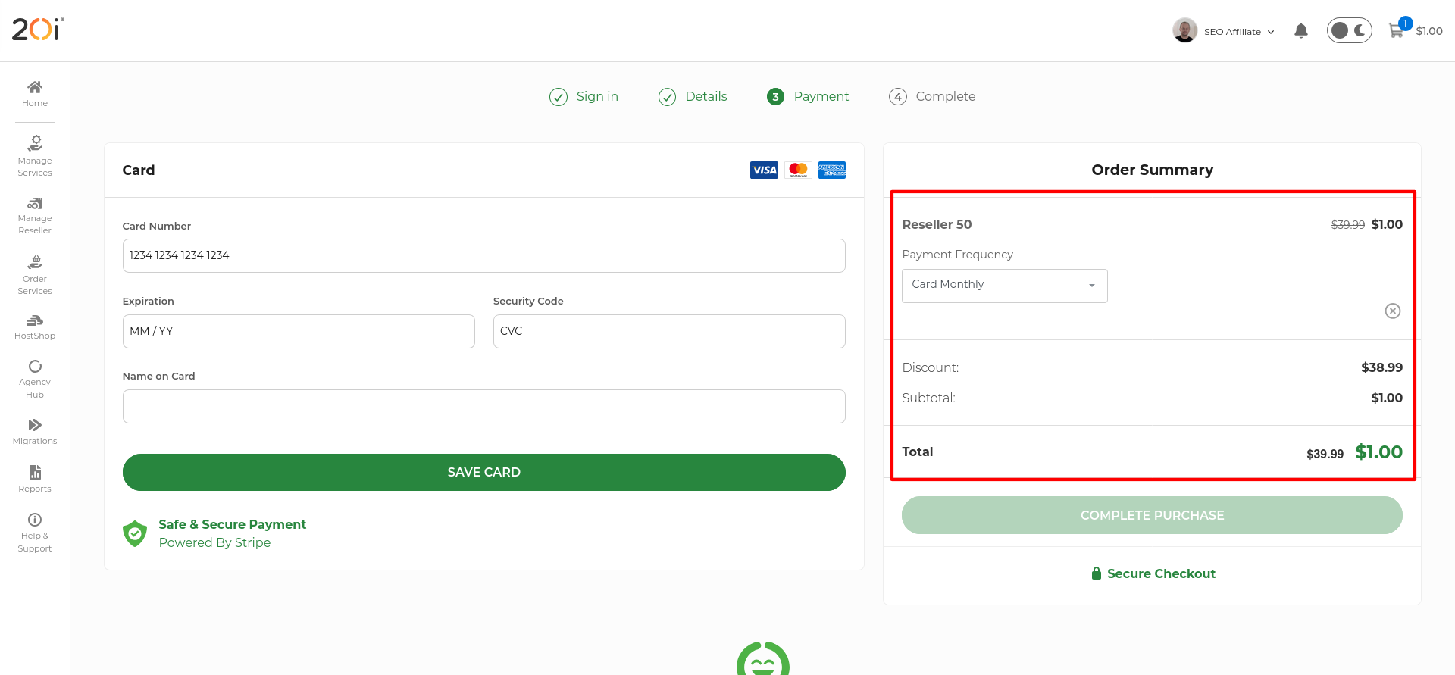The height and width of the screenshot is (675, 1455).
Task: Select the Complete step
Action: [932, 97]
